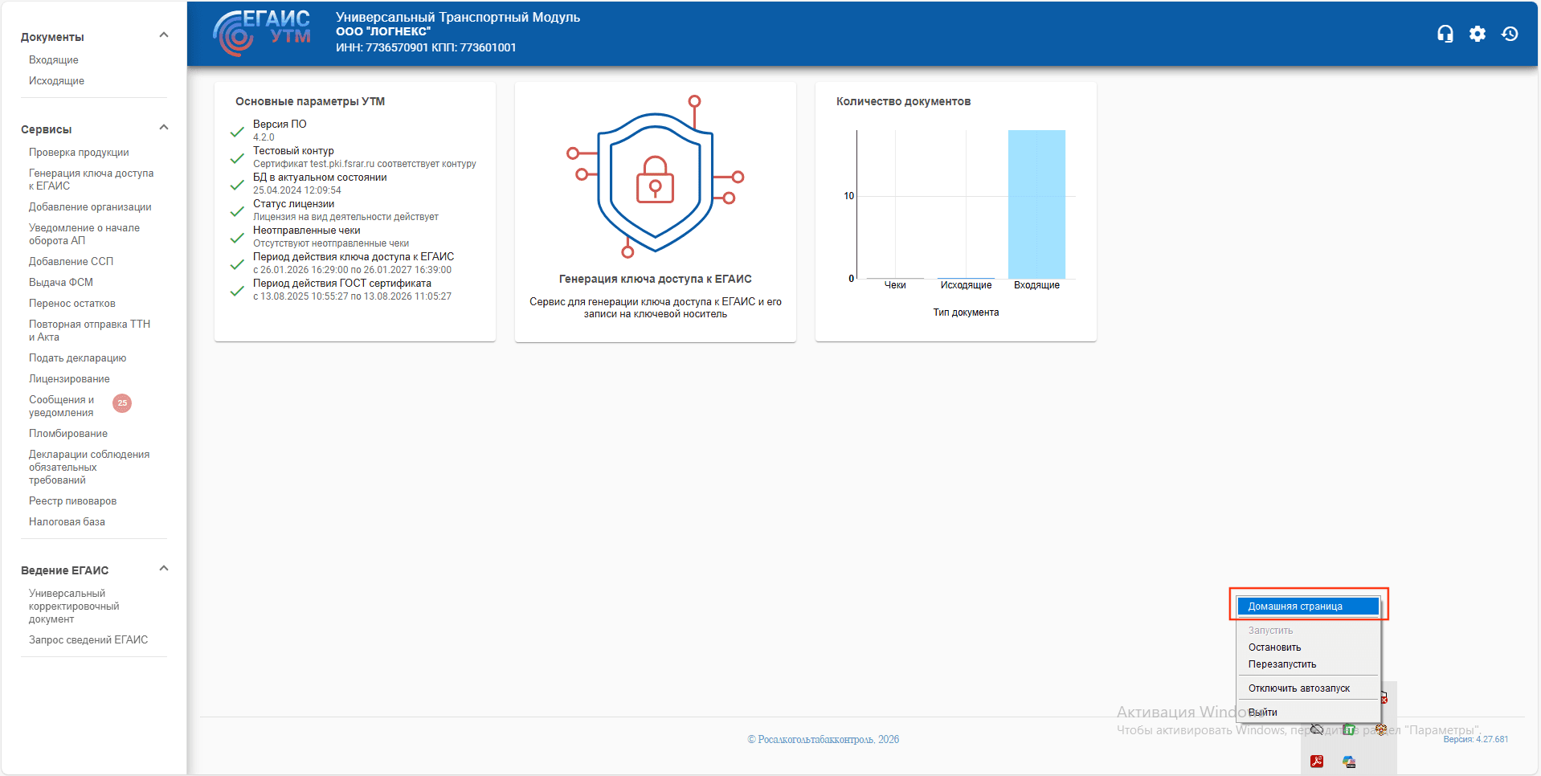Open the Входящие documents link

pos(54,60)
